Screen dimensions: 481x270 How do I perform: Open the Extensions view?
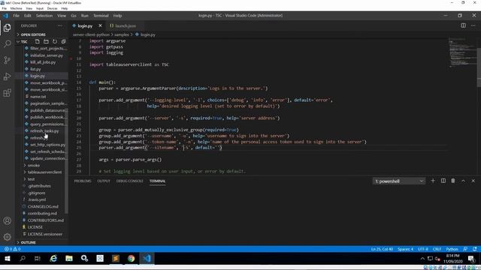(x=7, y=92)
